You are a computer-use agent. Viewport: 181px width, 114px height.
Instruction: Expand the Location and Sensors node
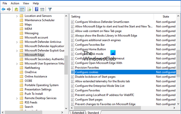pyautogui.click(x=17, y=16)
